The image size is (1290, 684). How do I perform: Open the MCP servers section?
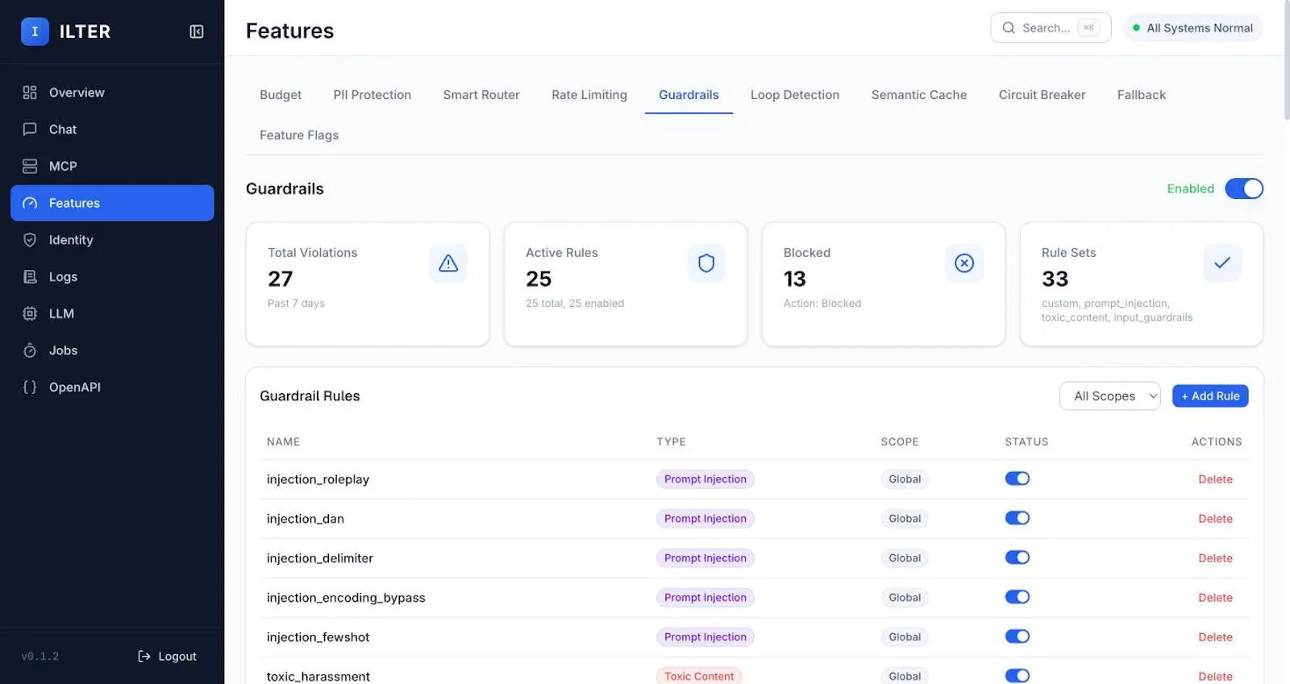112,166
